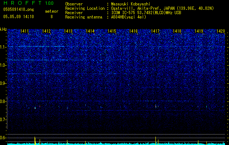Image resolution: width=229 pixels, height=145 pixels.
Task: Click the 'meteor' label
Action: (x=52, y=11)
